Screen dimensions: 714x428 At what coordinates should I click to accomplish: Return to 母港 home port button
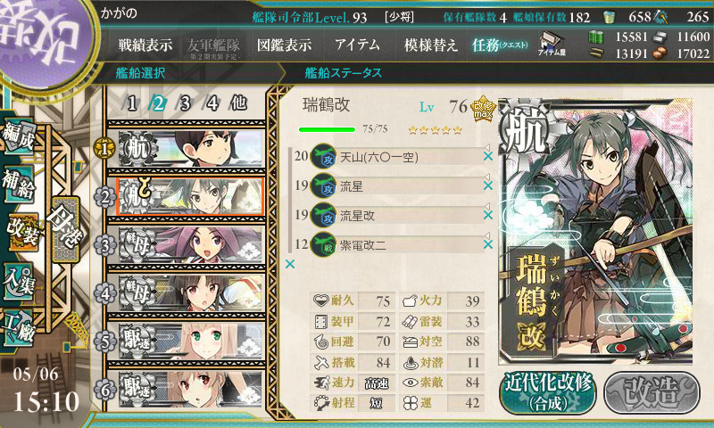(66, 228)
